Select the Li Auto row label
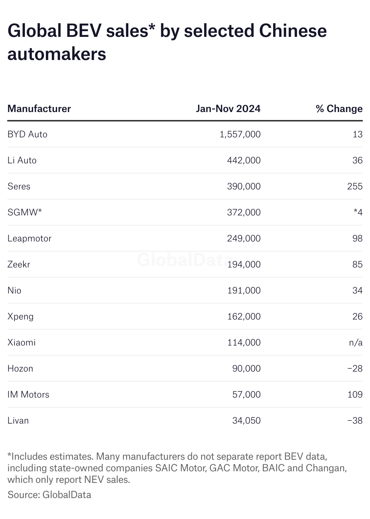Viewport: 370px width, 519px height. 22,160
